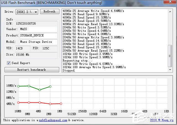Select the Product field STORAGE_DEVICE
This screenshot has width=177, height=125.
coord(38,36)
